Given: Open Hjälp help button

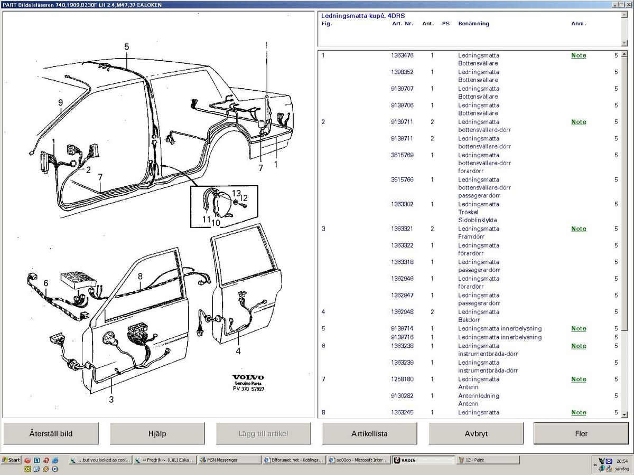Looking at the screenshot, I should tap(157, 433).
